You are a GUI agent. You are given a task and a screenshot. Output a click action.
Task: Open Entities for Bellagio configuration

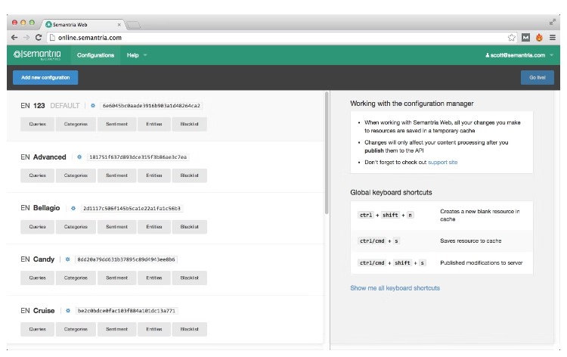click(154, 227)
